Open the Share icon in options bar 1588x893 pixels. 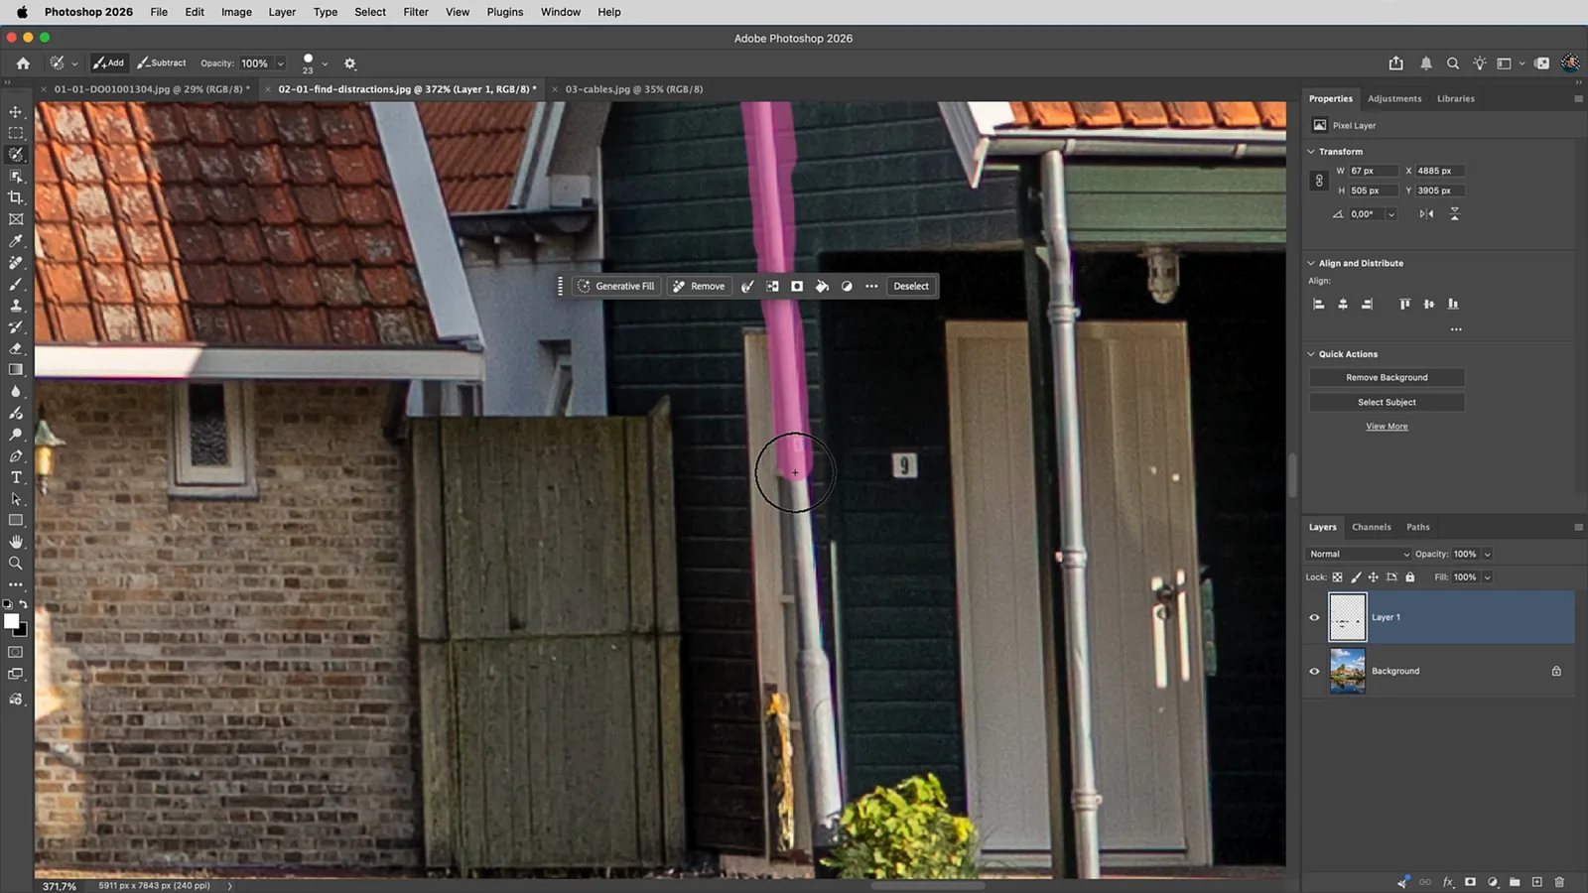[x=1396, y=64]
